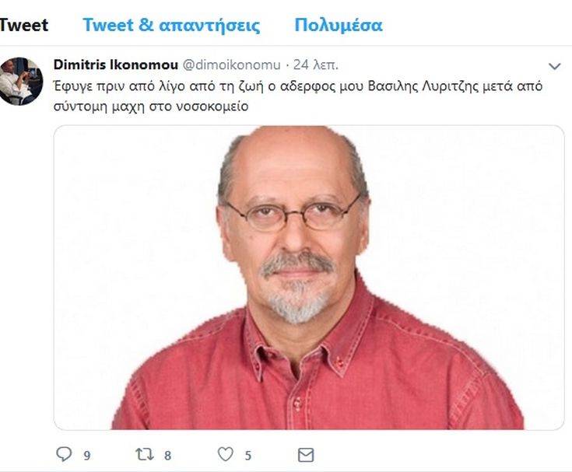This screenshot has height=472, width=572.
Task: Enlarge the attached photo of the man
Action: coord(309,278)
